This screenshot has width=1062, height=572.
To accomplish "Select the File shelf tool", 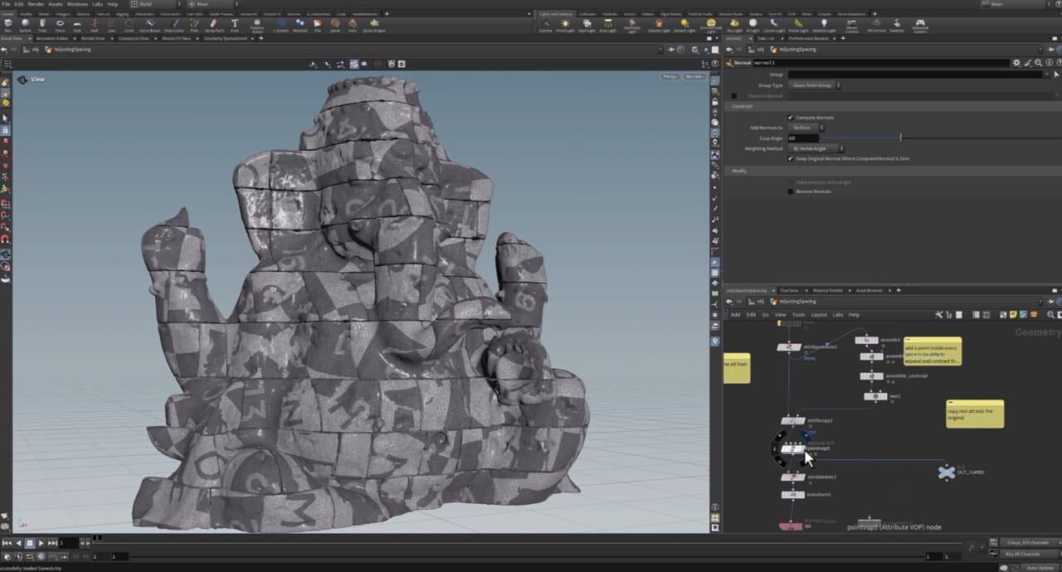I will coord(319,25).
